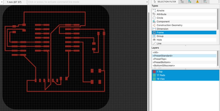Image resolution: width=220 pixels, height=111 pixels.
Task: Select the Attribute type filter
Action: click(184, 14)
